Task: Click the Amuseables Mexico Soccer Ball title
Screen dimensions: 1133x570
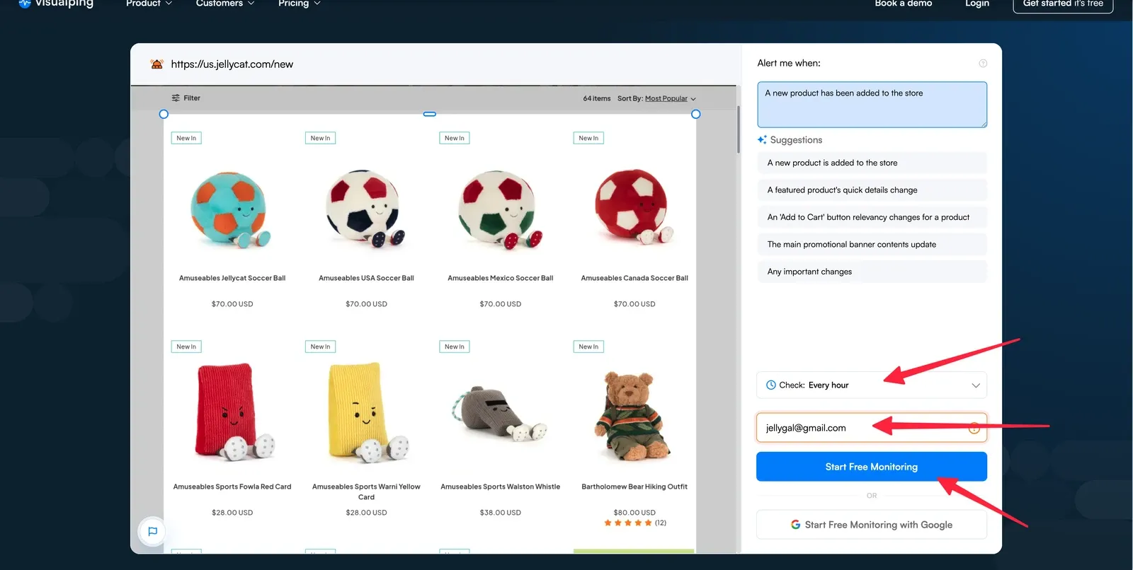Action: (500, 279)
